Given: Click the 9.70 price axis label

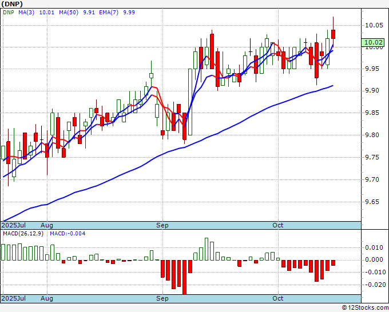Looking at the screenshot, I should coord(374,179).
